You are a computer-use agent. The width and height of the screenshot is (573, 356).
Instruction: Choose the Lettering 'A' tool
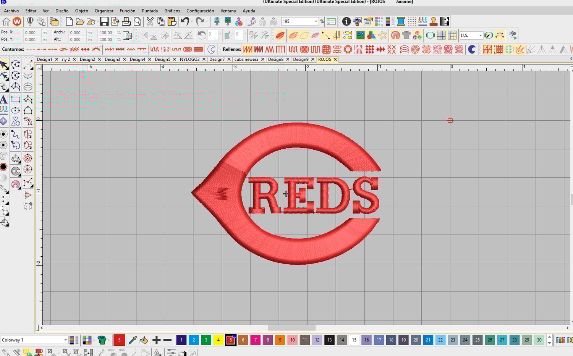point(3,100)
